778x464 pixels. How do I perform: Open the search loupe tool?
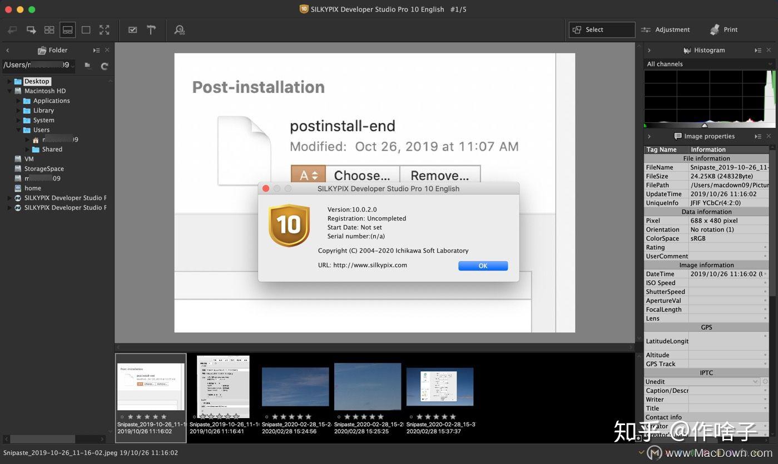(179, 29)
